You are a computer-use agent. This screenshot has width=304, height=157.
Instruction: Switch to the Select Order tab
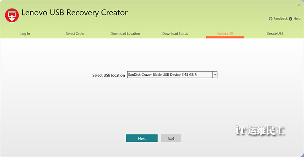[75, 34]
